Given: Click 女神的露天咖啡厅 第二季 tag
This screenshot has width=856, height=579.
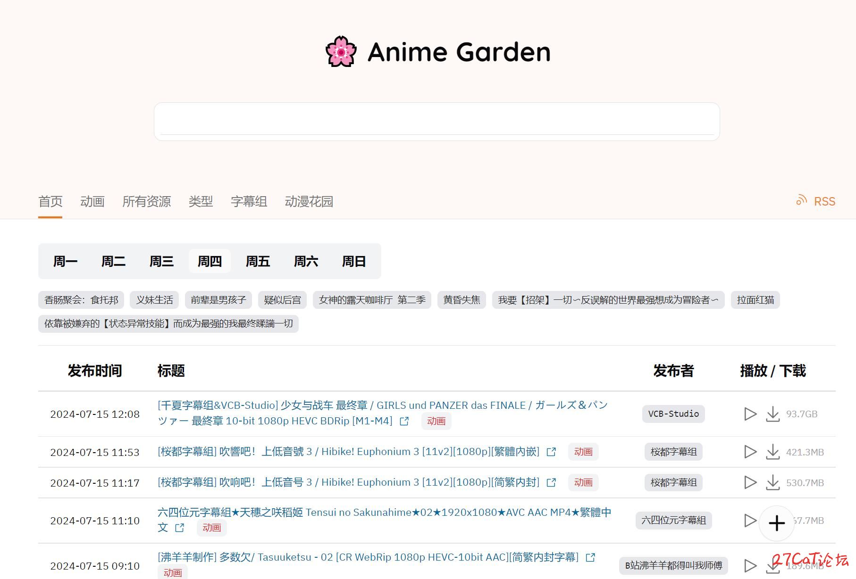Looking at the screenshot, I should point(372,300).
